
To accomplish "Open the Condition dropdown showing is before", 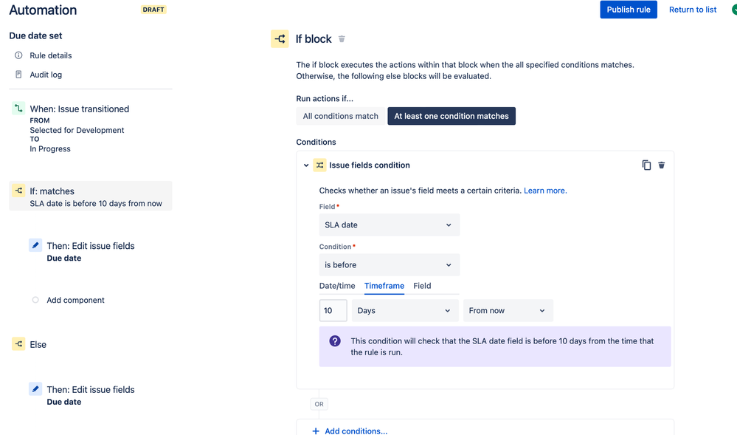I will [x=390, y=265].
